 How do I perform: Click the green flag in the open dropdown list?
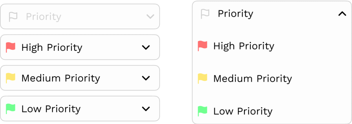(x=202, y=111)
